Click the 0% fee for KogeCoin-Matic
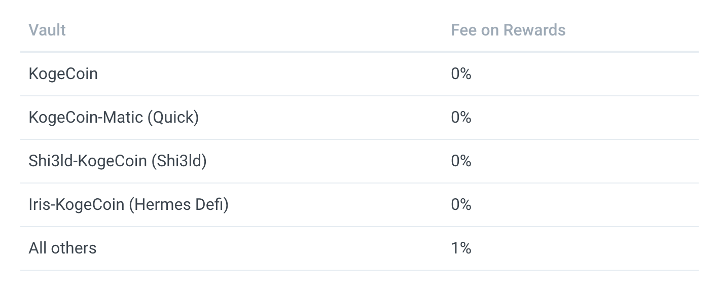This screenshot has width=720, height=292. tap(461, 118)
